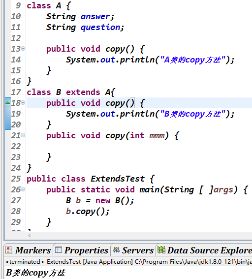Click the closing brace on line 20
The width and height of the screenshot is (252, 279).
point(49,124)
